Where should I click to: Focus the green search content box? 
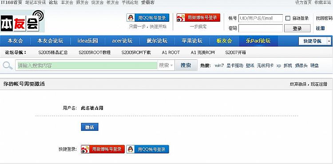[x=87, y=66]
